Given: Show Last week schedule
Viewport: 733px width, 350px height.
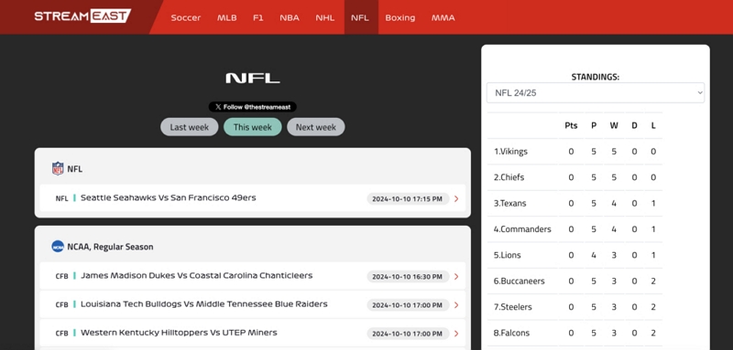Looking at the screenshot, I should tap(190, 127).
